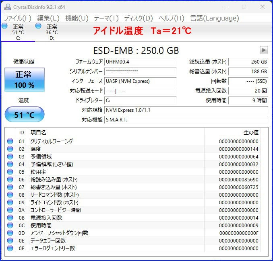The width and height of the screenshot is (273, 261).
Task: Click status orb for ID 0B 電源投入回数
Action: pyautogui.click(x=10, y=218)
